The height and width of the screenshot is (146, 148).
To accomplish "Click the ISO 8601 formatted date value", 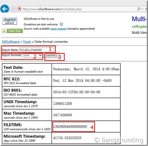I will [x=77, y=92].
